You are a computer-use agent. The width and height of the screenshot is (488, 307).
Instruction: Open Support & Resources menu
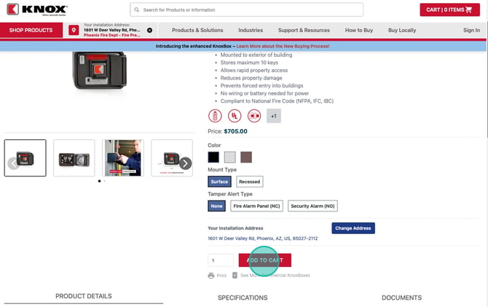pyautogui.click(x=304, y=30)
